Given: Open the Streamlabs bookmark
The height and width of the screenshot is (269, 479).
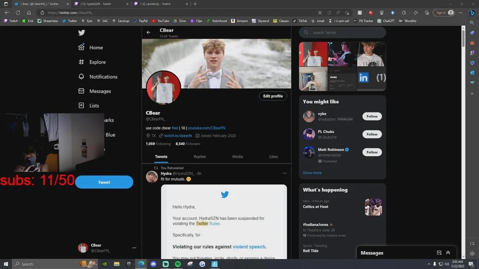Looking at the screenshot, I should (48, 21).
